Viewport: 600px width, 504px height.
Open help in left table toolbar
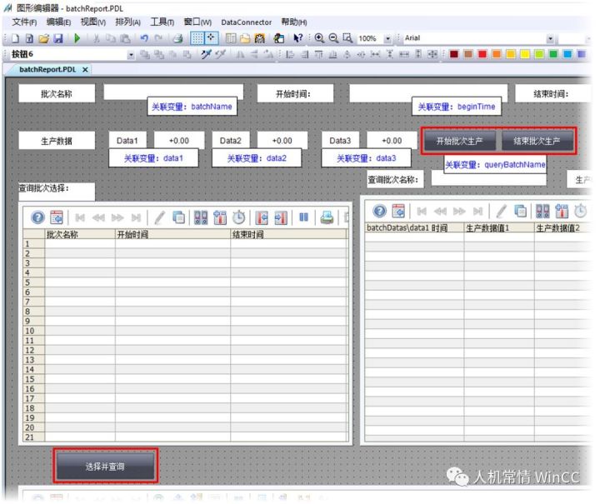point(37,217)
